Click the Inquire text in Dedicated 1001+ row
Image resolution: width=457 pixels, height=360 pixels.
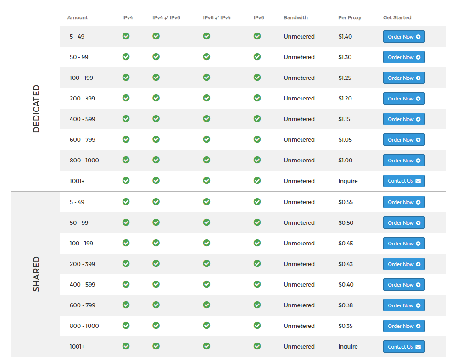(x=348, y=181)
